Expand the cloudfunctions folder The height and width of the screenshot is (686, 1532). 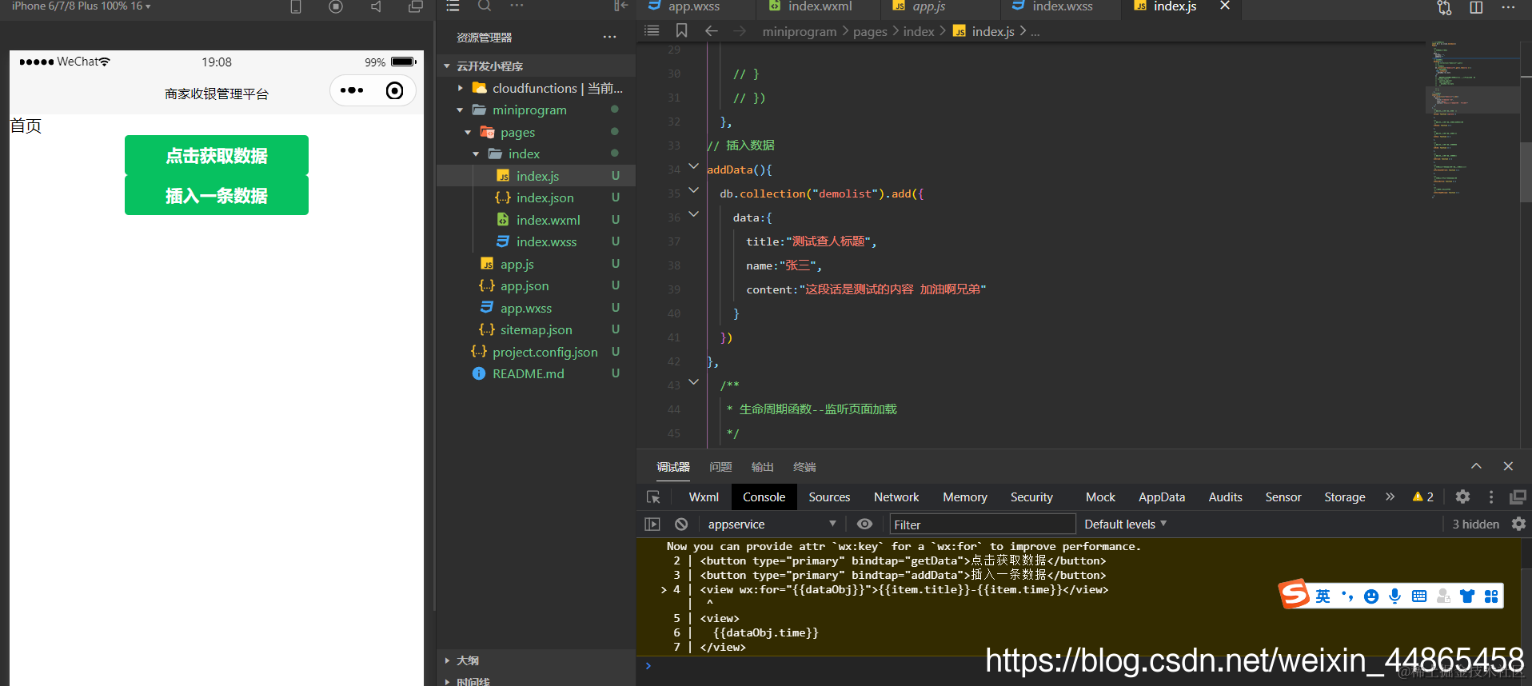pos(460,88)
